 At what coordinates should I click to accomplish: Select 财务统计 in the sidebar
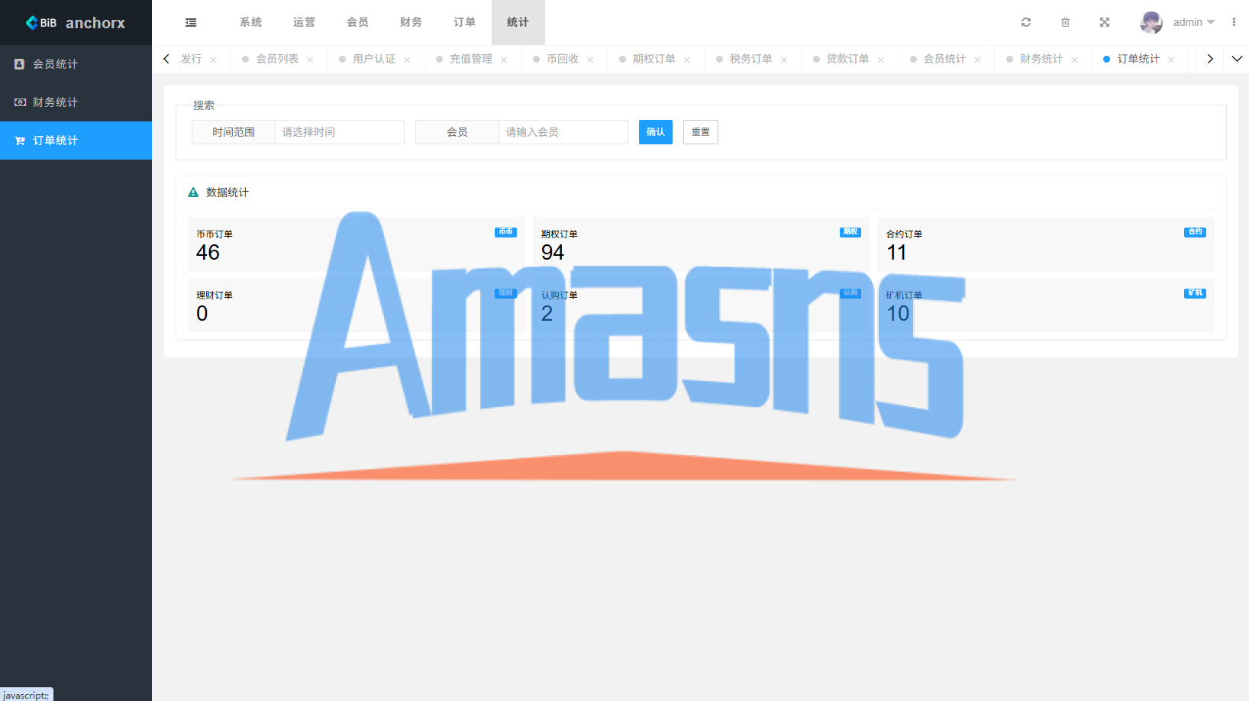pyautogui.click(x=76, y=102)
